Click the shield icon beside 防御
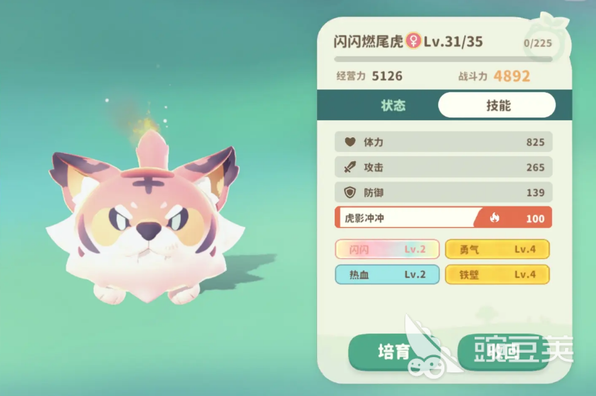596x396 pixels. tap(350, 193)
